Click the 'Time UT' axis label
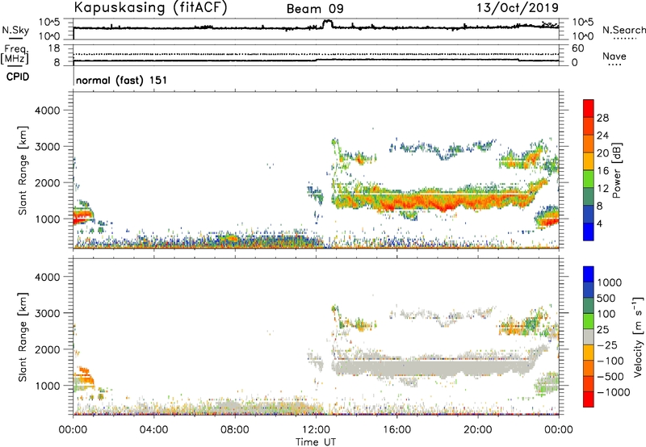646x447 pixels. pyautogui.click(x=316, y=442)
